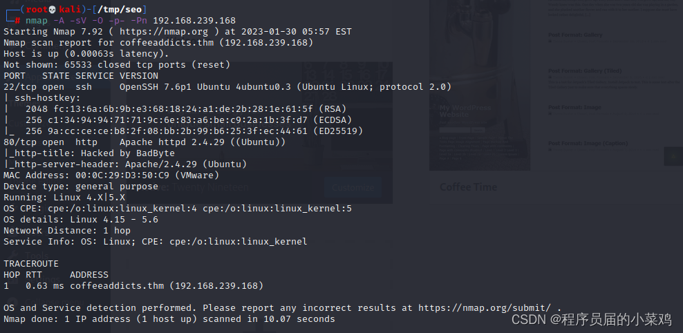Screen dimensions: 683x333
Task: Click the Coffee Time post title
Action: 468,187
